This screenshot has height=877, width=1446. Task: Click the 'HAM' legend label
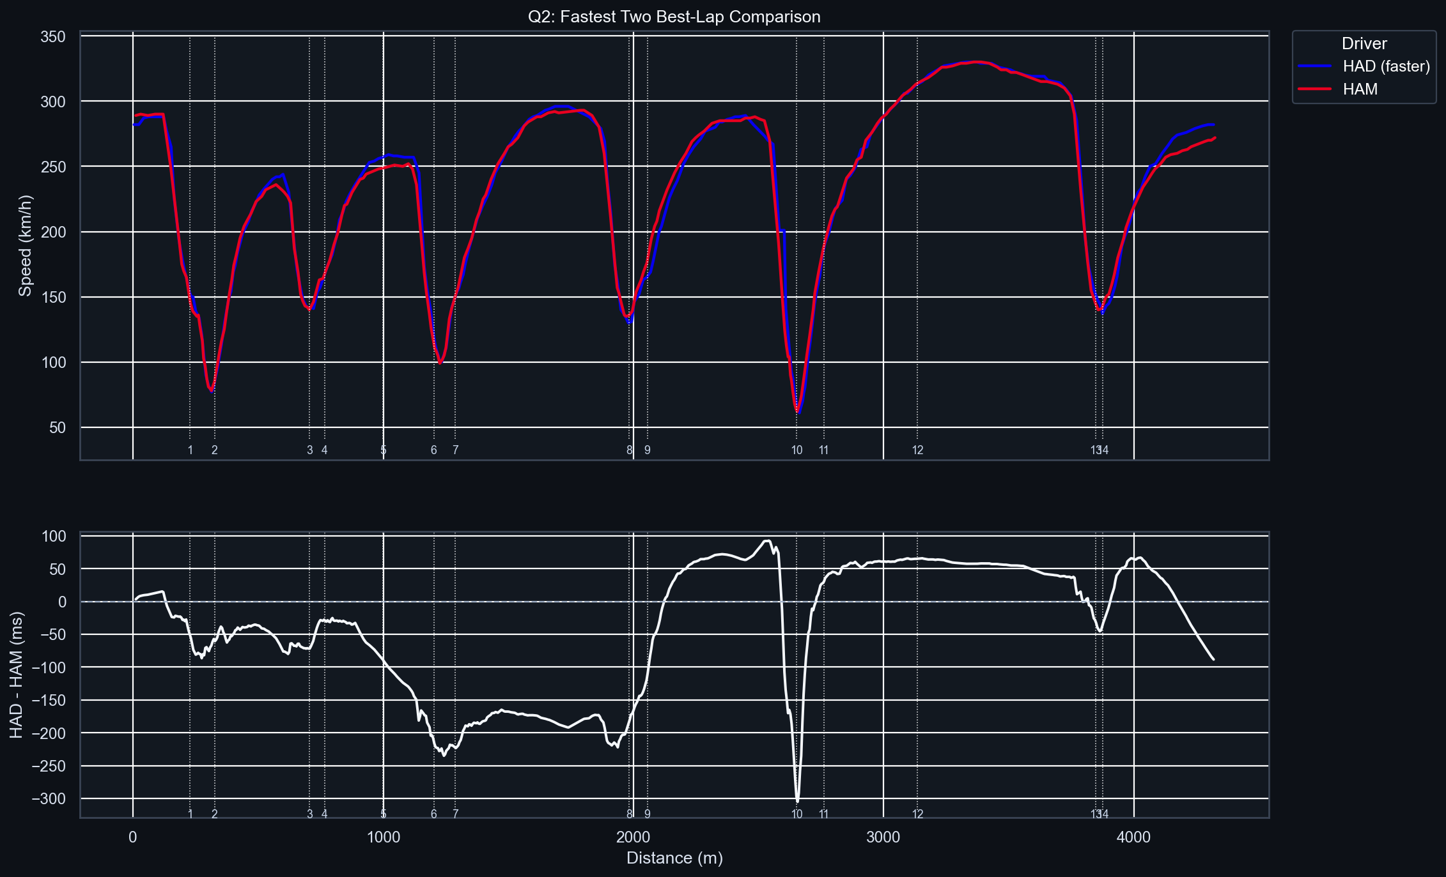click(x=1360, y=89)
